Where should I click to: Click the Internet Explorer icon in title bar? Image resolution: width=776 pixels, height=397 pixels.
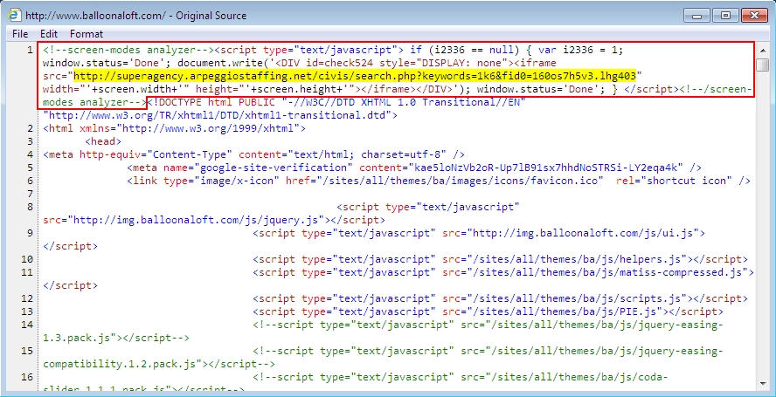click(x=14, y=15)
